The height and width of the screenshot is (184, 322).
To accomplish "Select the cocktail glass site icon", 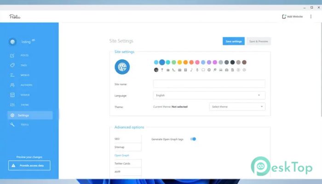I will 162,70.
